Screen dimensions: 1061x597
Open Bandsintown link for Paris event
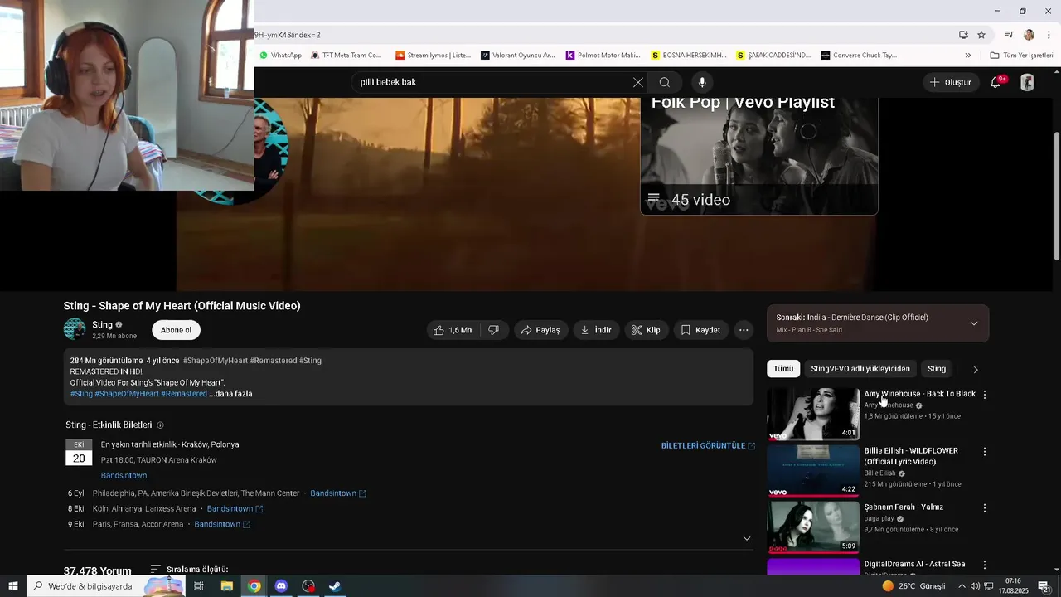point(222,524)
